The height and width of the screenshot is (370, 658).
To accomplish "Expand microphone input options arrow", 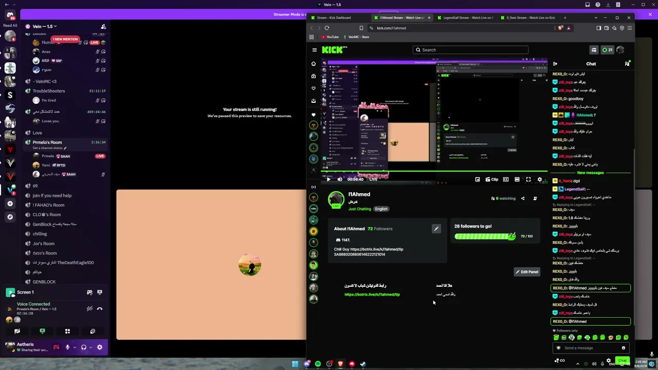I will (x=75, y=347).
